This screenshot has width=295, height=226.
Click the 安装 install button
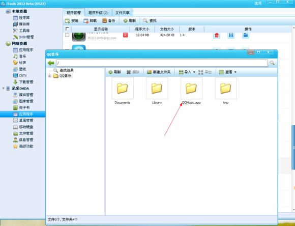pyautogui.click(x=72, y=21)
